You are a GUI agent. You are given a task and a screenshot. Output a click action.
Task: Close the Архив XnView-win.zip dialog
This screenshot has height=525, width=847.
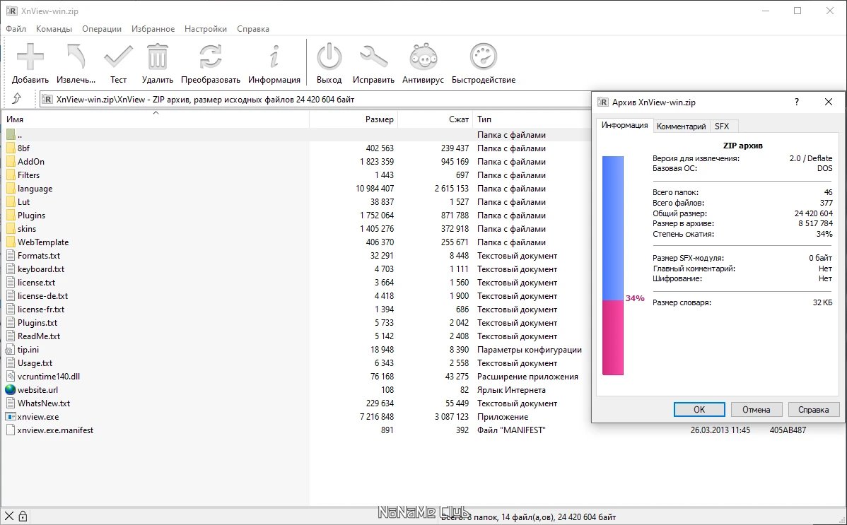pos(829,102)
